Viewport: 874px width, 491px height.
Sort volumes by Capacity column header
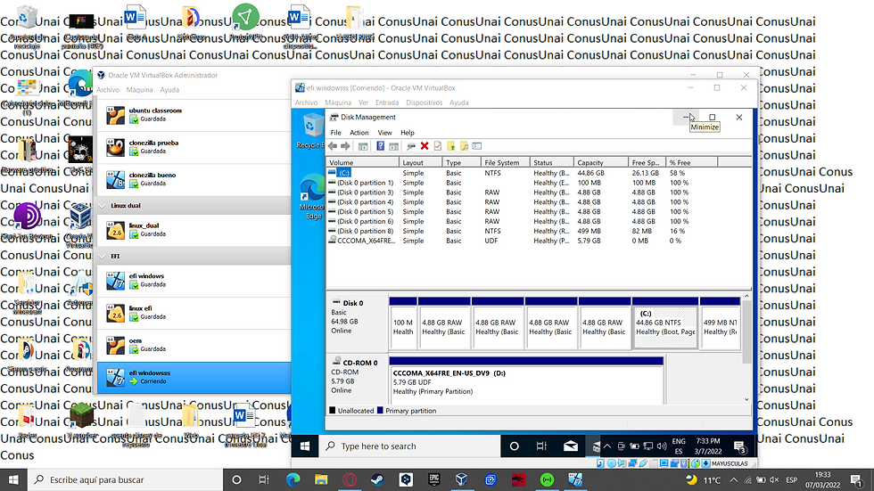[590, 163]
